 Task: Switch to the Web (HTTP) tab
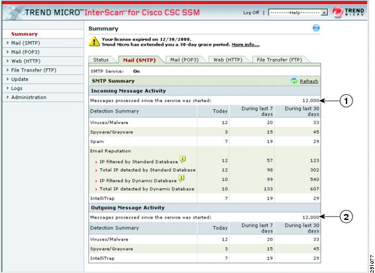(x=228, y=60)
